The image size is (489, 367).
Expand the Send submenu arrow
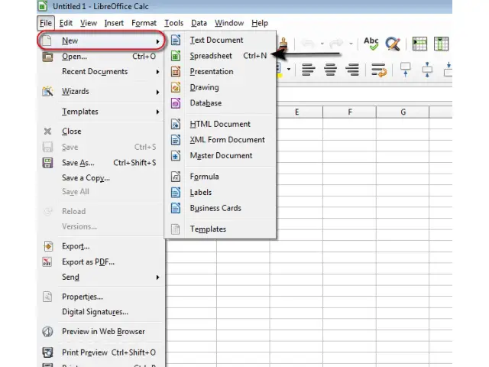[x=158, y=278]
